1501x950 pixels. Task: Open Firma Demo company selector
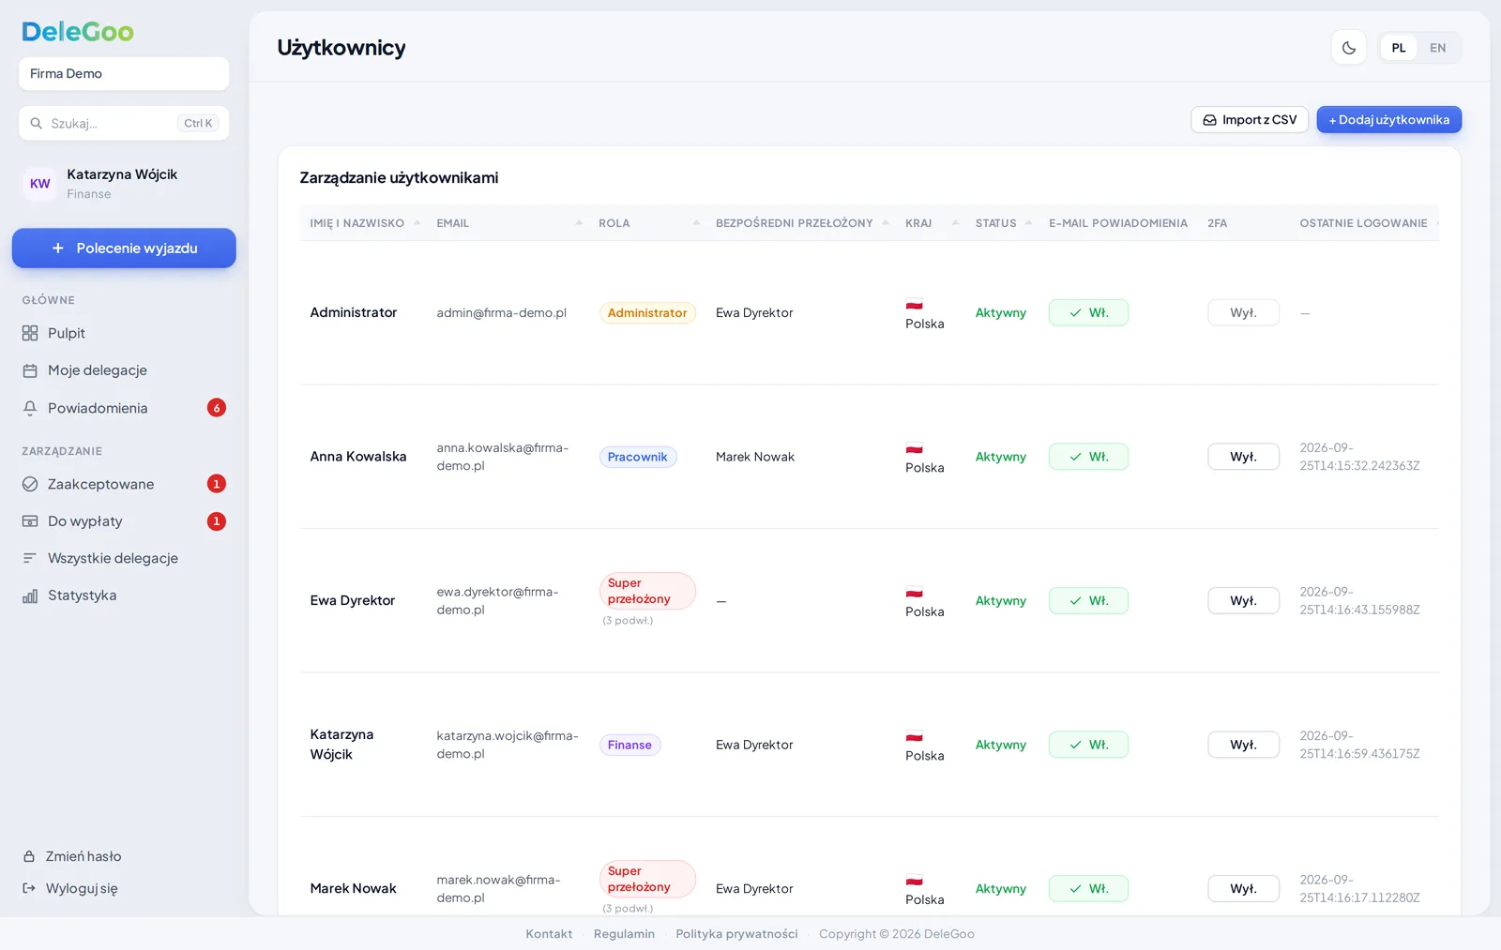tap(124, 73)
